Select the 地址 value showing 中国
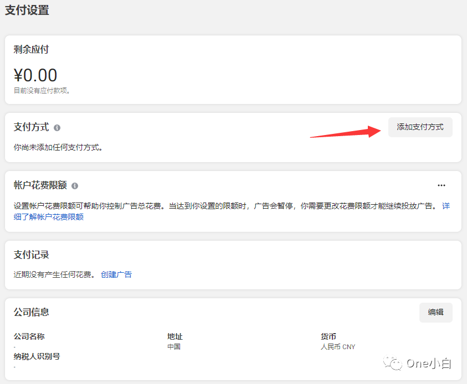467x384 pixels. (x=175, y=346)
